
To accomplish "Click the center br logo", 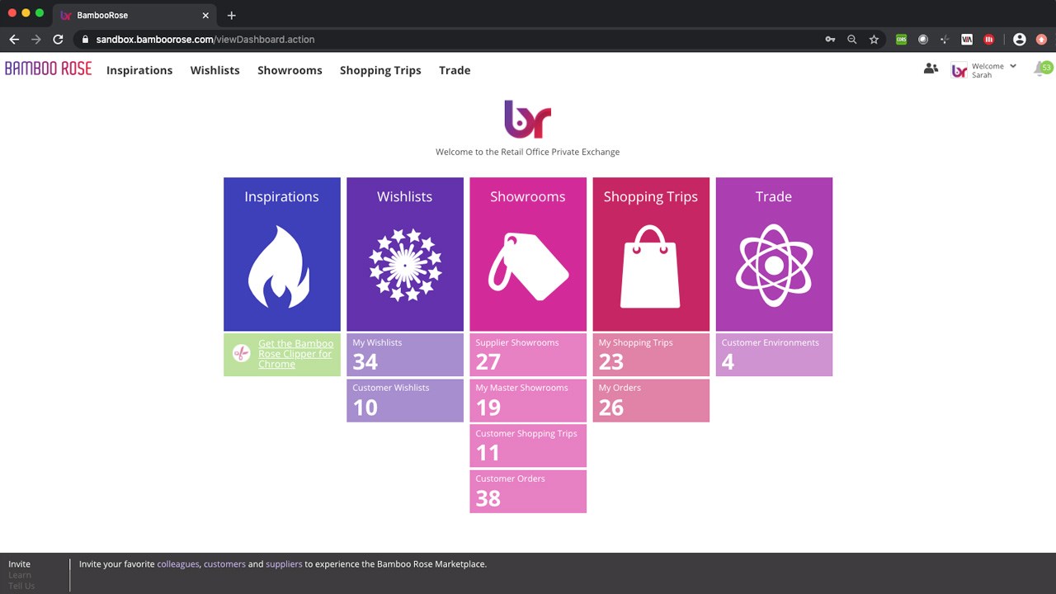I will (x=528, y=119).
